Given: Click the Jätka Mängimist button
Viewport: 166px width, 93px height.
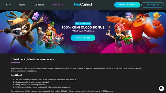Looking at the screenshot, I should 153,5.
